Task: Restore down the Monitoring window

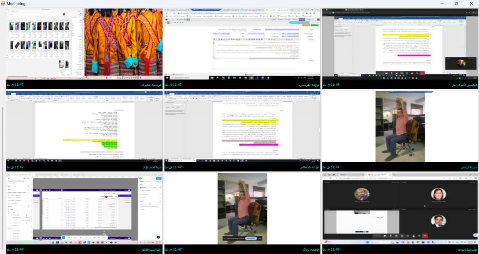Action: (x=456, y=3)
